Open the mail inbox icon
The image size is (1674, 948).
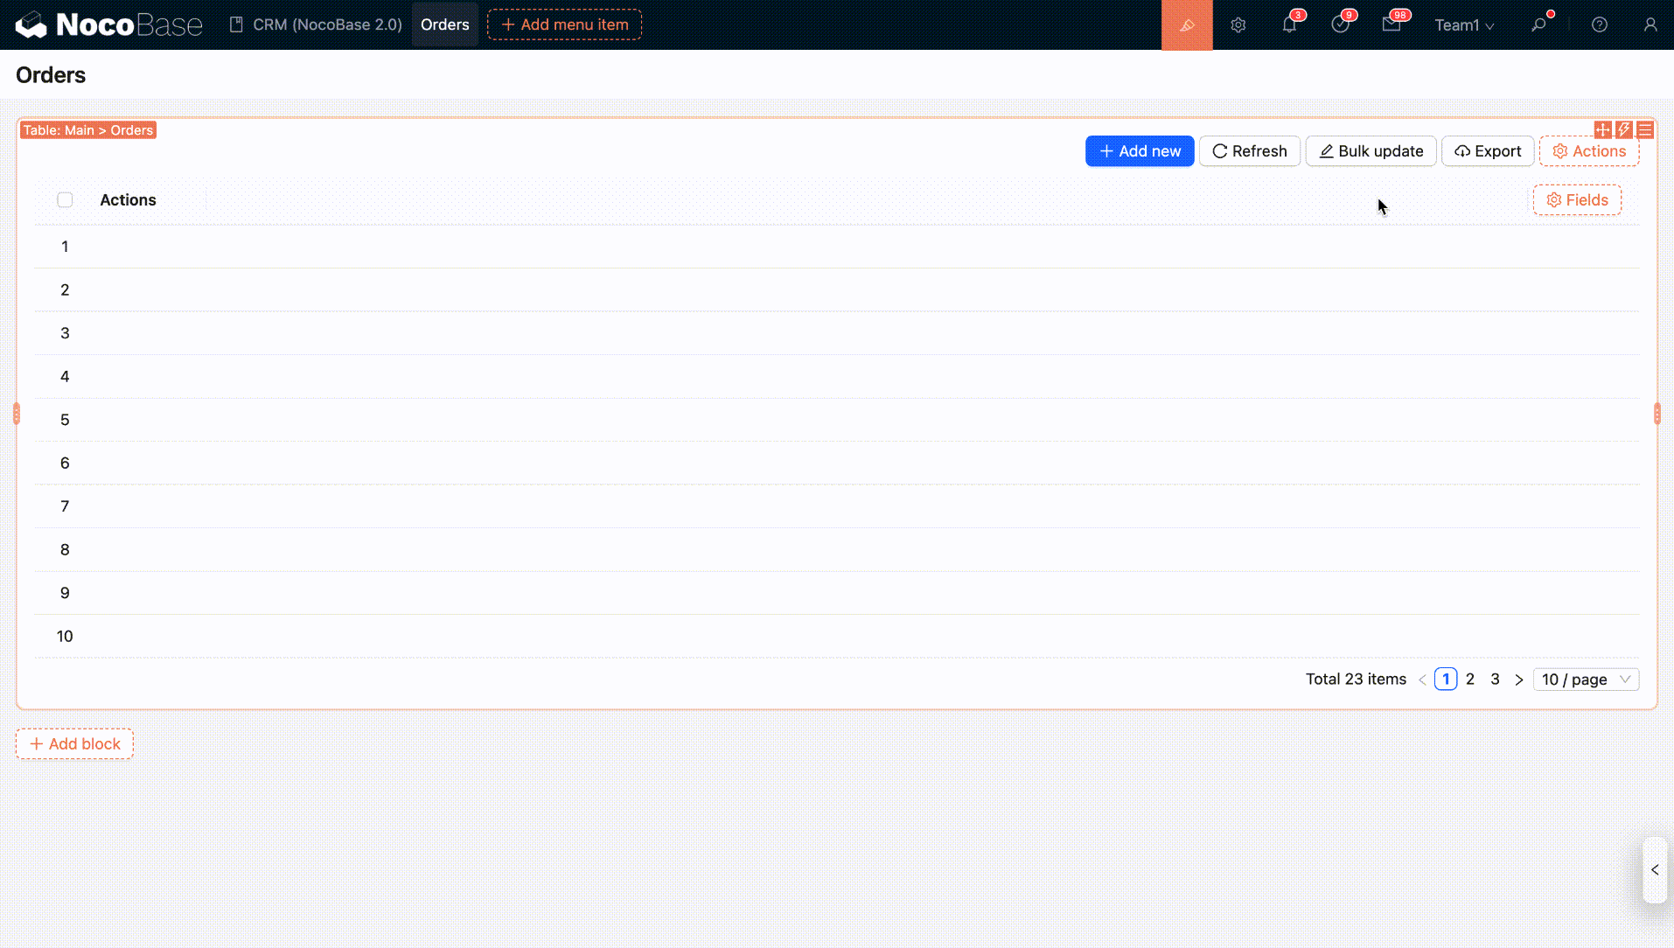tap(1392, 24)
